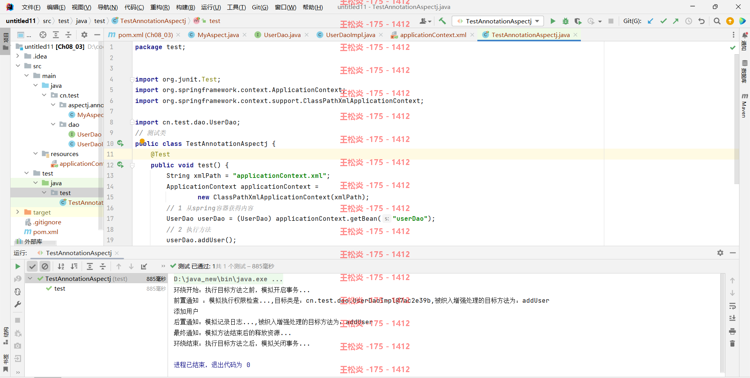Collapse TestAnnotationAspectj test result node
The height and width of the screenshot is (378, 750).
(x=30, y=279)
